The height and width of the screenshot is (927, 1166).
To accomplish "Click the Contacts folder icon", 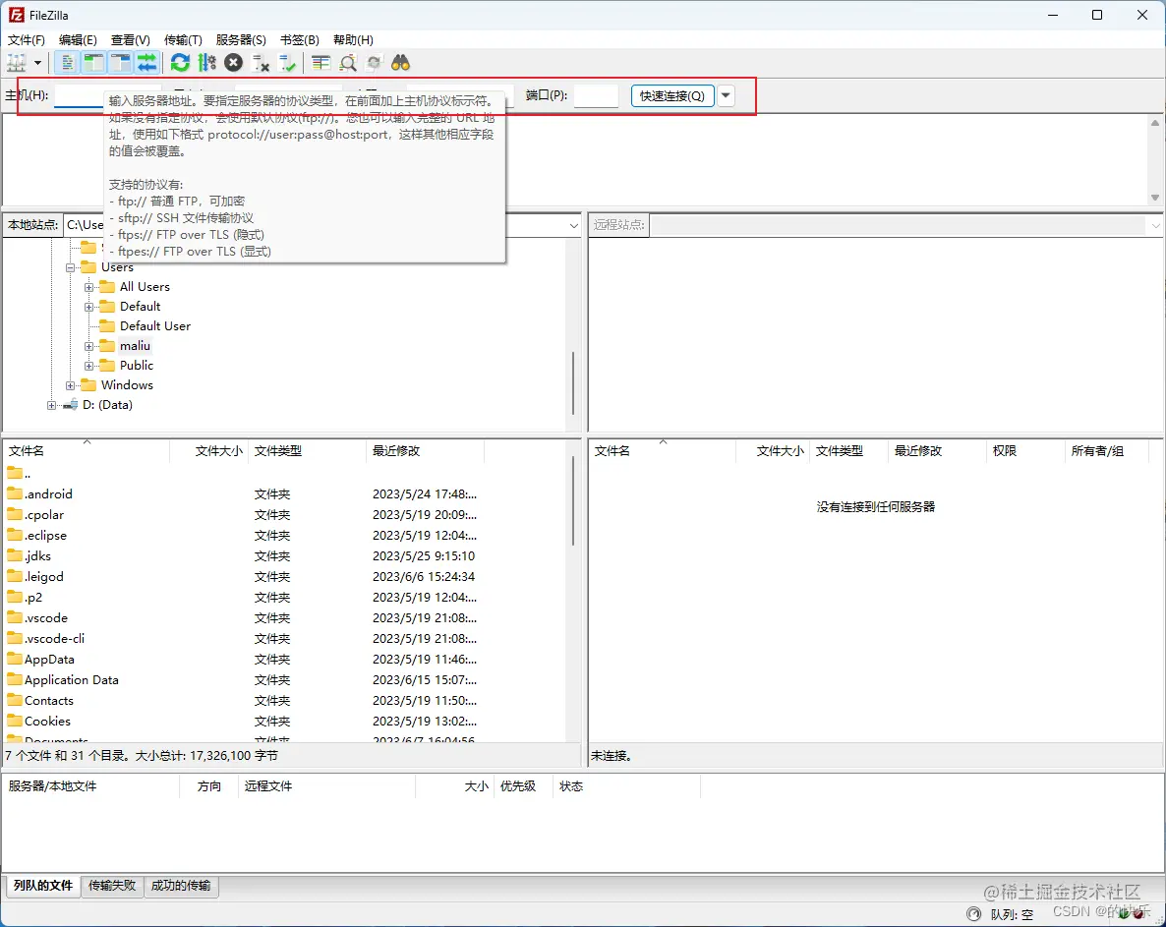I will coord(14,700).
